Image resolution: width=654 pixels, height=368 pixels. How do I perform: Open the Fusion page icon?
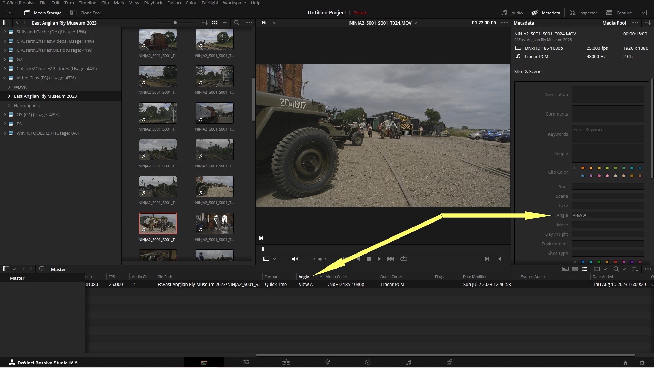pos(327,363)
